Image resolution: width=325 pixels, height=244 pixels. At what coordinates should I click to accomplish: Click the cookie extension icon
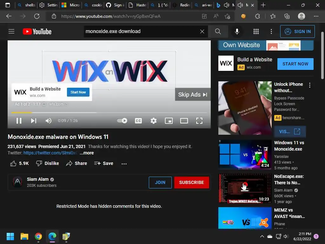click(x=243, y=16)
